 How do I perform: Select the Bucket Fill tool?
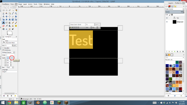[6, 23]
